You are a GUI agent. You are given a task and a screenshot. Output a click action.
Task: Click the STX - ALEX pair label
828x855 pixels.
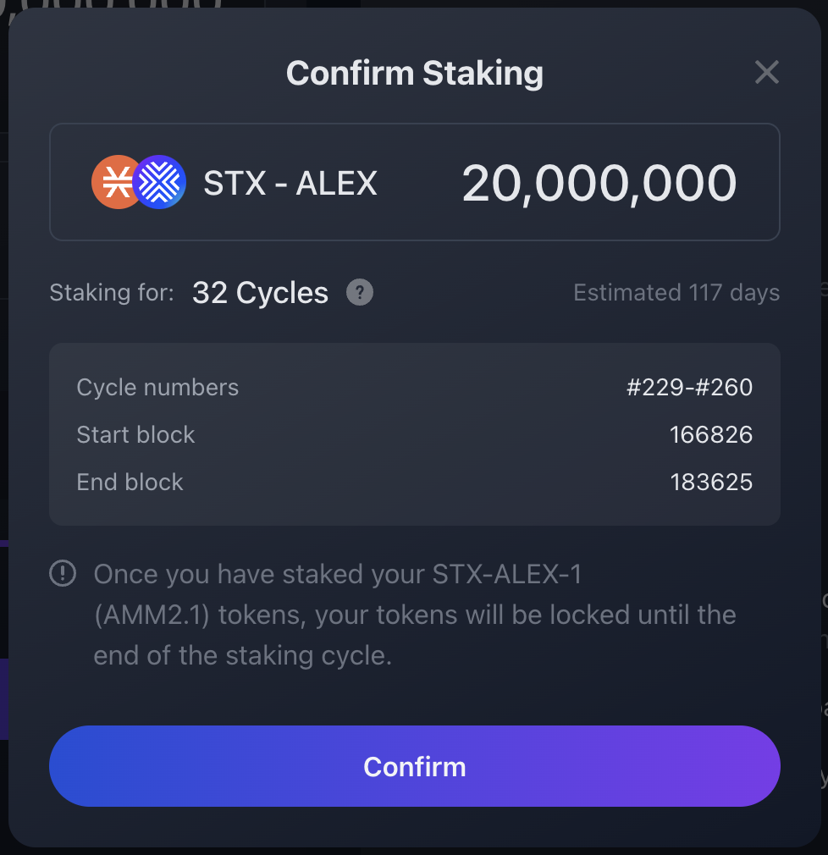tap(290, 183)
